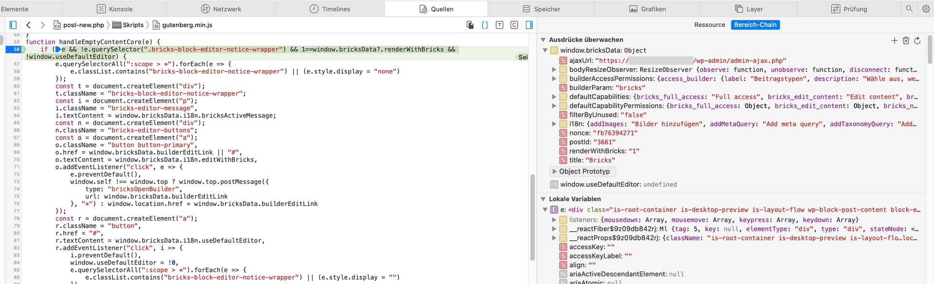934x284 pixels.
Task: Add a new watch expression
Action: pyautogui.click(x=894, y=40)
